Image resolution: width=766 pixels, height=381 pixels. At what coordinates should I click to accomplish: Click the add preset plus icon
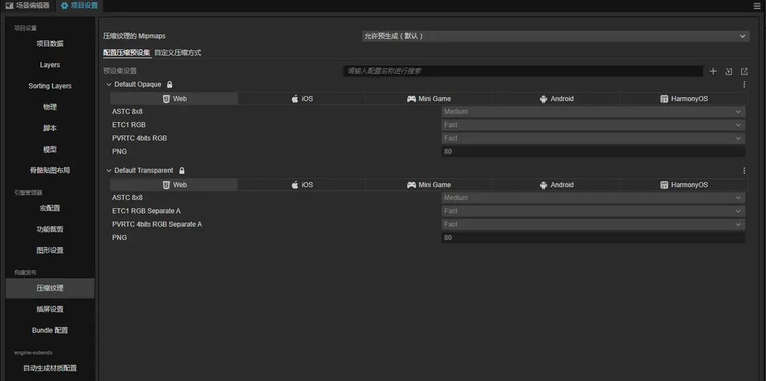point(713,71)
